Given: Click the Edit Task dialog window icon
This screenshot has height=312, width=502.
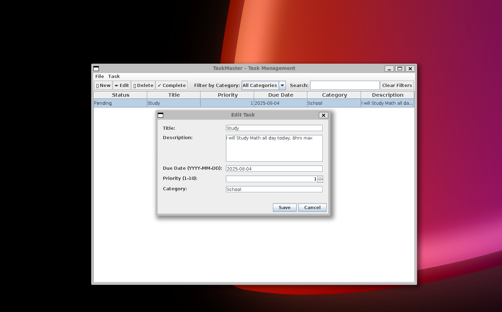Looking at the screenshot, I should click(160, 115).
